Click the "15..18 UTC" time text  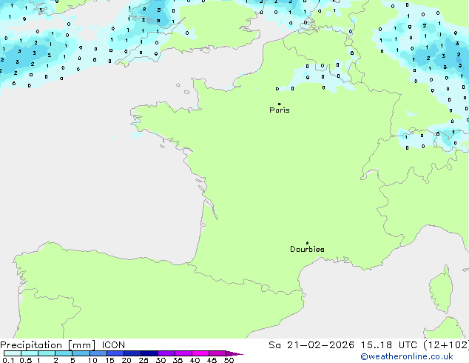tap(388, 345)
